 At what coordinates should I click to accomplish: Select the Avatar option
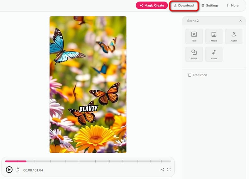click(x=233, y=36)
